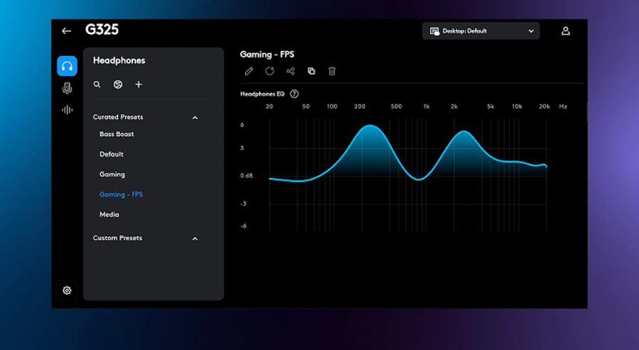
Task: Select the Default preset
Action: tap(111, 154)
